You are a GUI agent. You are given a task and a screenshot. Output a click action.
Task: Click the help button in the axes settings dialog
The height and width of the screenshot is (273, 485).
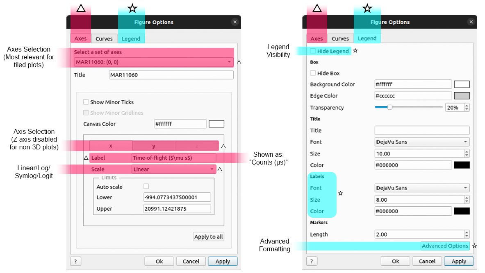75,262
